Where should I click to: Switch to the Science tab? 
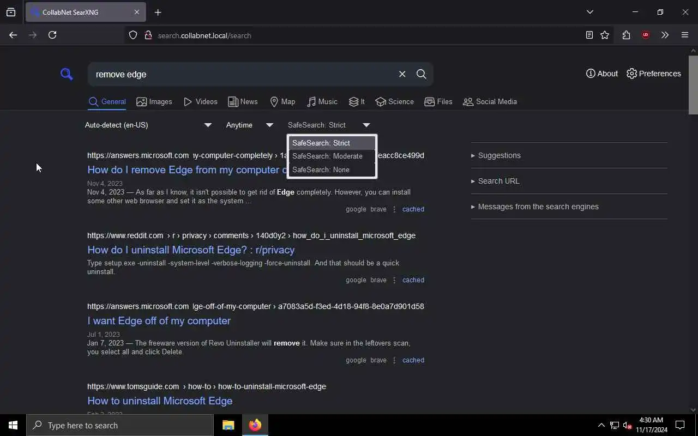(x=394, y=101)
